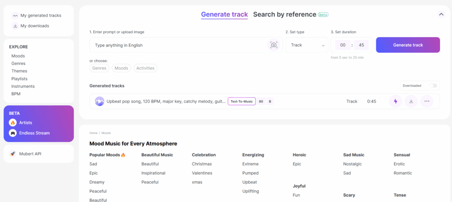
Task: Open the Fun mood link
Action: tap(296, 195)
